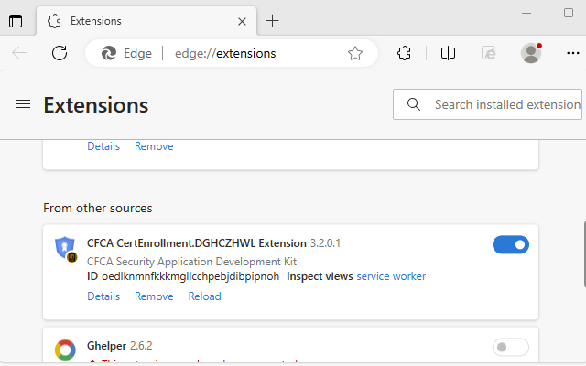586x366 pixels.
Task: Reload the CFCA CertEnrollment extension
Action: pos(204,296)
